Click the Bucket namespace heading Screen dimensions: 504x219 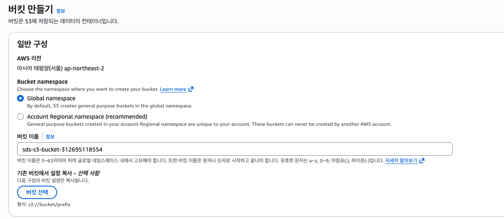(x=43, y=82)
